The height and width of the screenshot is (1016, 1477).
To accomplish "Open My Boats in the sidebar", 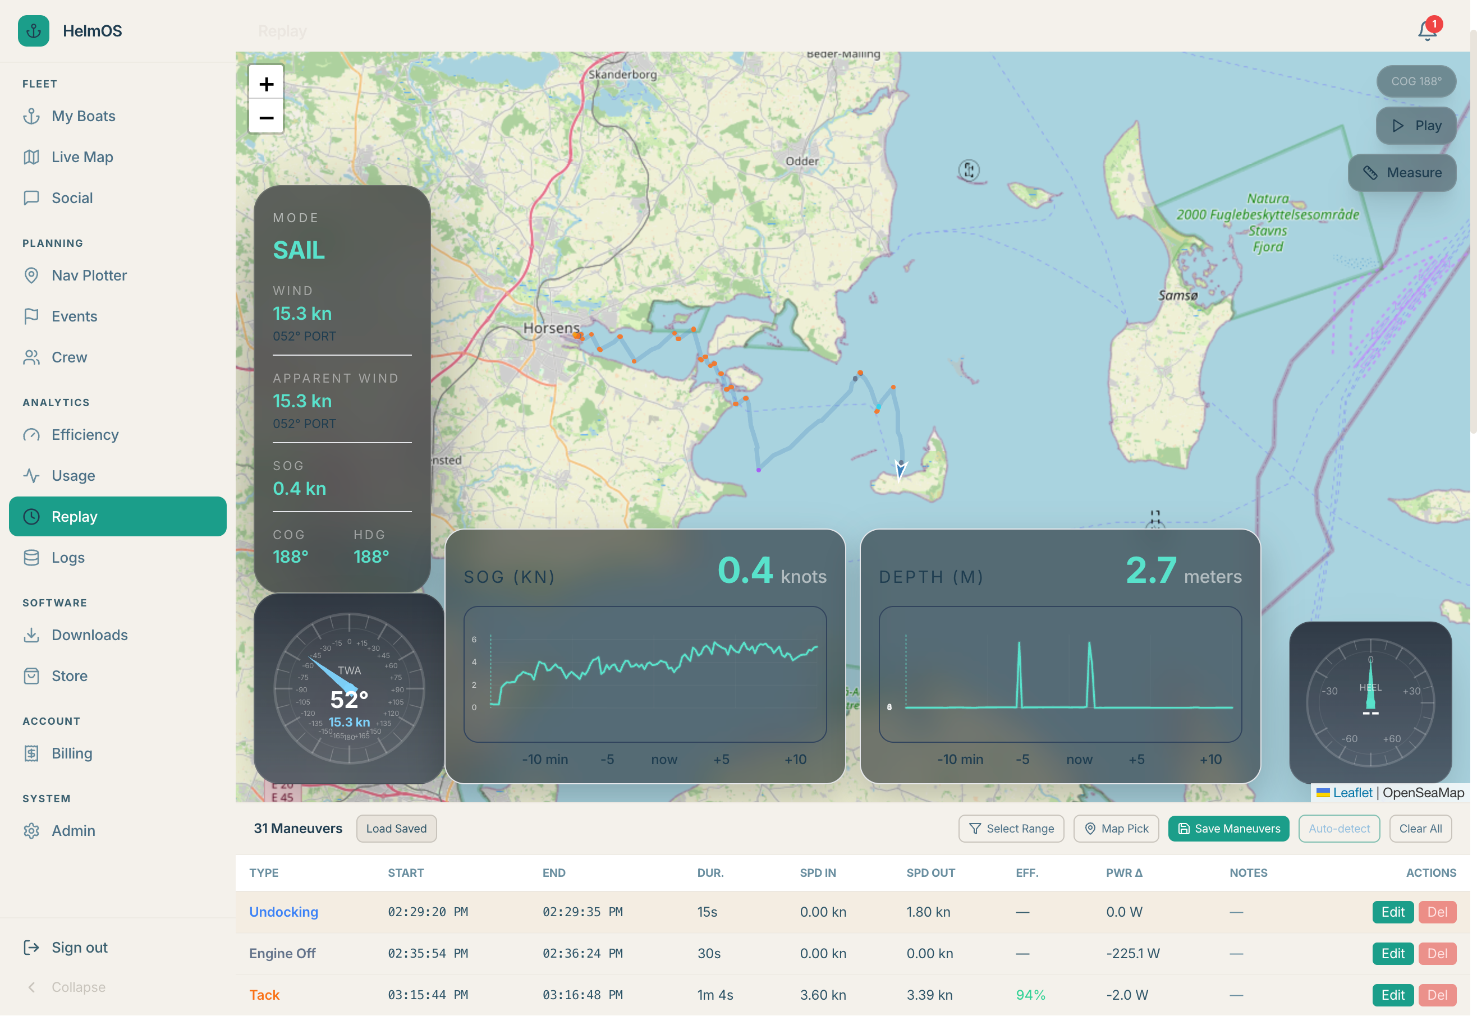I will click(118, 116).
